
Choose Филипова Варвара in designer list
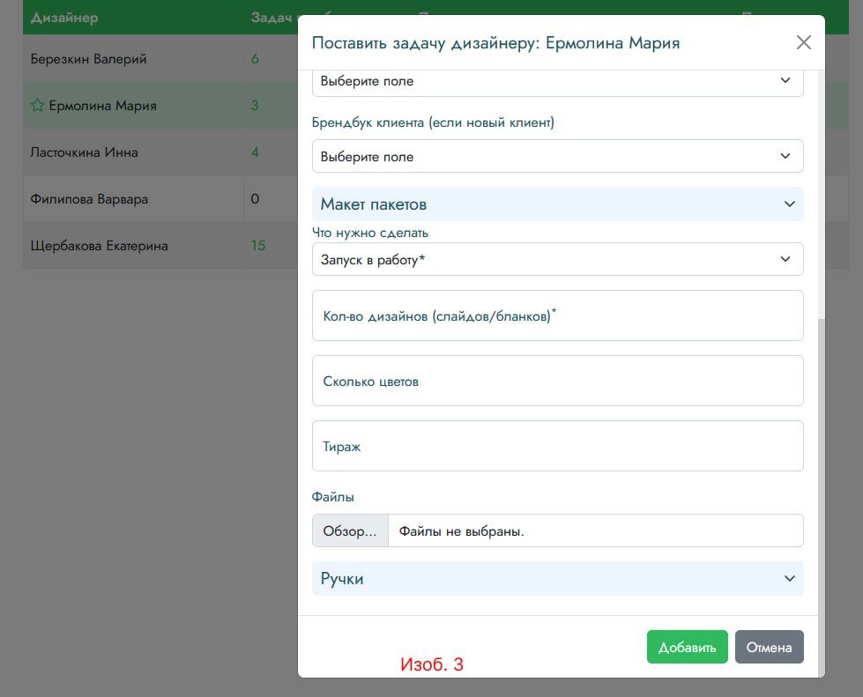click(89, 199)
